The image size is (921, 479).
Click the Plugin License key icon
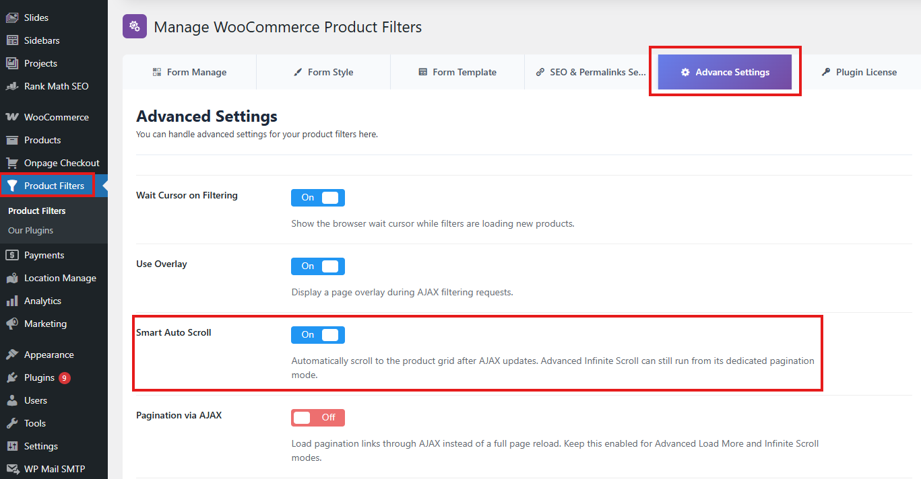826,72
